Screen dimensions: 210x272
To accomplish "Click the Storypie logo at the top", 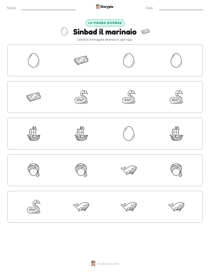I will [x=104, y=6].
